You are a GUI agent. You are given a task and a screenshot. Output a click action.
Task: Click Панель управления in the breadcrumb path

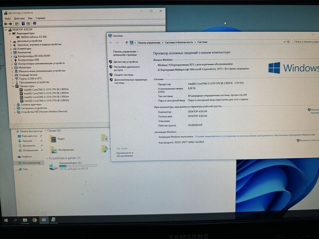point(149,43)
